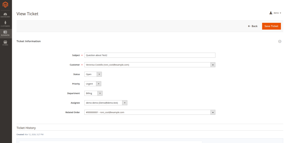287x143 pixels.
Task: Click the Magento logo icon
Action: coord(6,5)
